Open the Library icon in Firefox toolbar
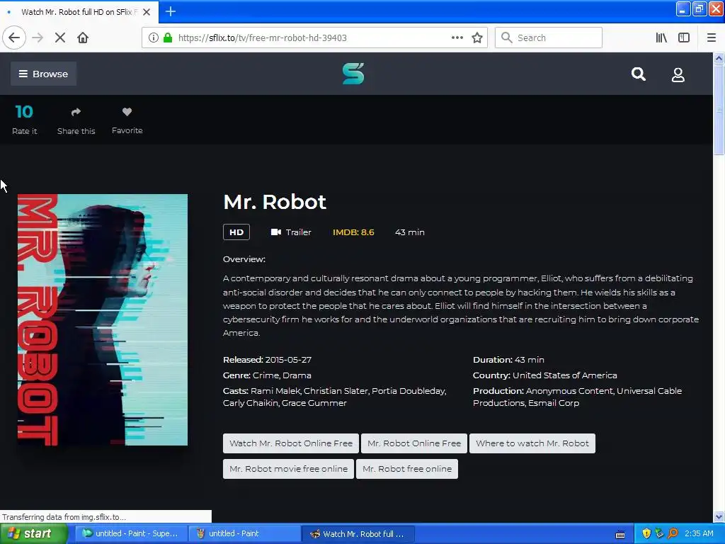Image resolution: width=725 pixels, height=544 pixels. [x=661, y=38]
